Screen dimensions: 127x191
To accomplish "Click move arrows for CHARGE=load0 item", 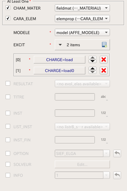I will [x=93, y=70].
